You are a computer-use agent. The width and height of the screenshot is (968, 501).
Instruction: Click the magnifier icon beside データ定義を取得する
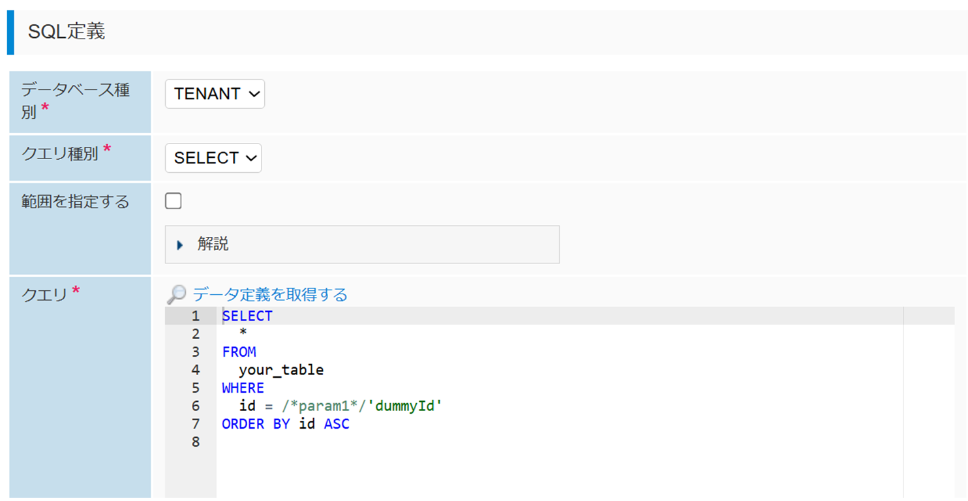click(x=176, y=295)
